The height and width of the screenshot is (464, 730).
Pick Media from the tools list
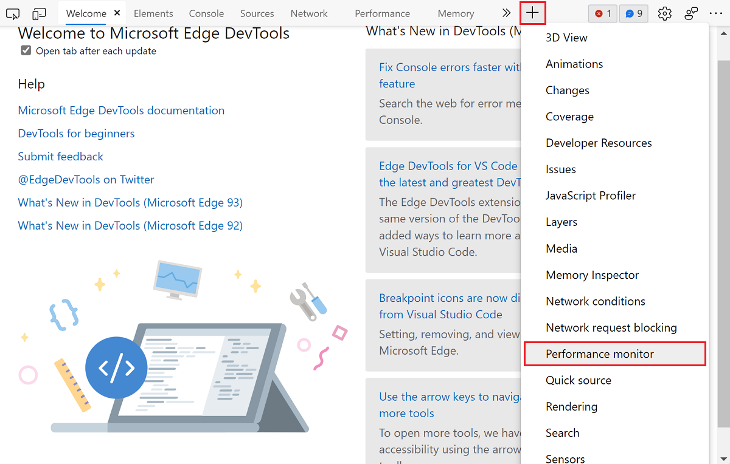coord(615,248)
